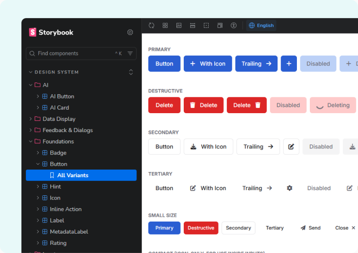Click the secondary Trailing button
358x253 pixels.
pos(258,147)
